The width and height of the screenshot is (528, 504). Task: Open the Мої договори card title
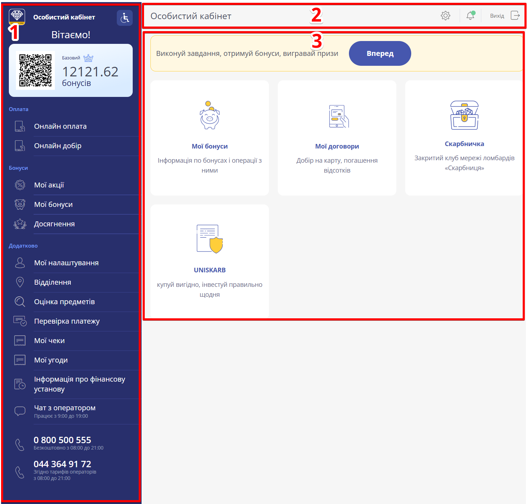[337, 146]
